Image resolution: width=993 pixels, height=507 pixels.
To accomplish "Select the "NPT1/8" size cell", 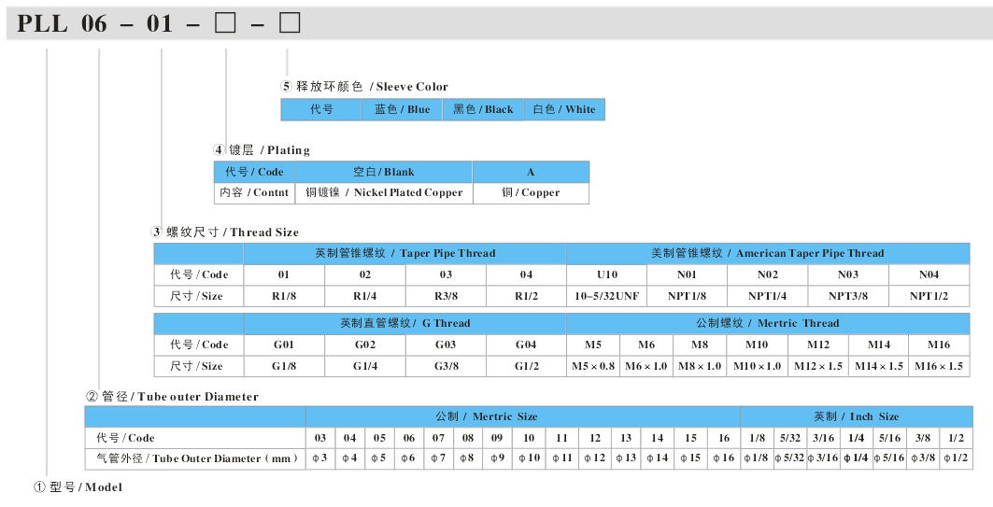I will pyautogui.click(x=688, y=296).
